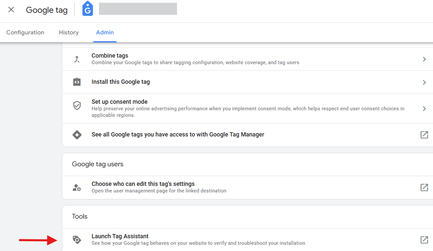This screenshot has height=251, width=433.
Task: Expand Install this Google tag chevron
Action: [424, 82]
